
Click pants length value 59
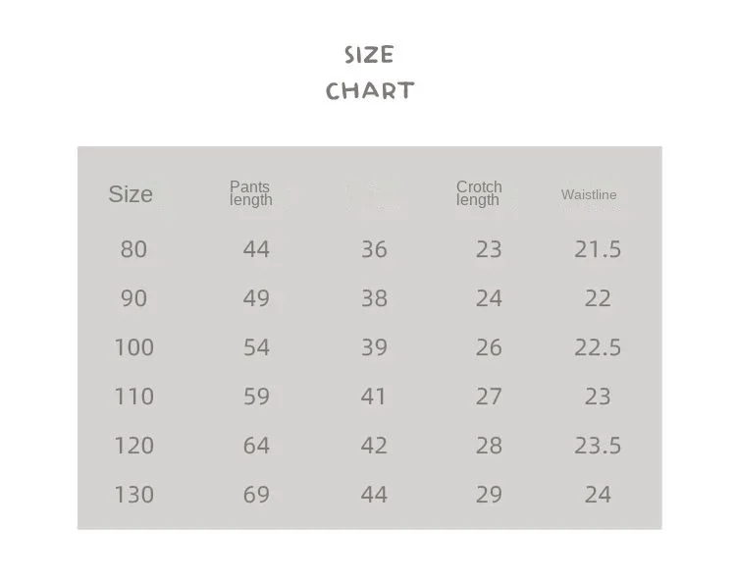[256, 397]
